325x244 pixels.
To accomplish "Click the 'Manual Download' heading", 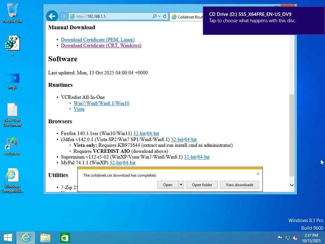I will pyautogui.click(x=72, y=27).
